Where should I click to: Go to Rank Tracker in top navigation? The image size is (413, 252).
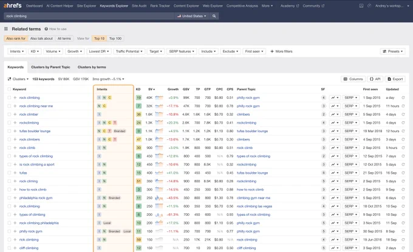click(x=160, y=6)
